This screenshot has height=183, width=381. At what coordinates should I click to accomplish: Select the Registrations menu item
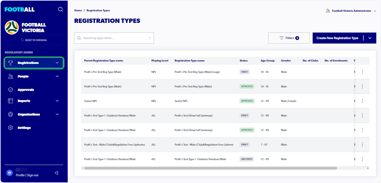pos(34,63)
